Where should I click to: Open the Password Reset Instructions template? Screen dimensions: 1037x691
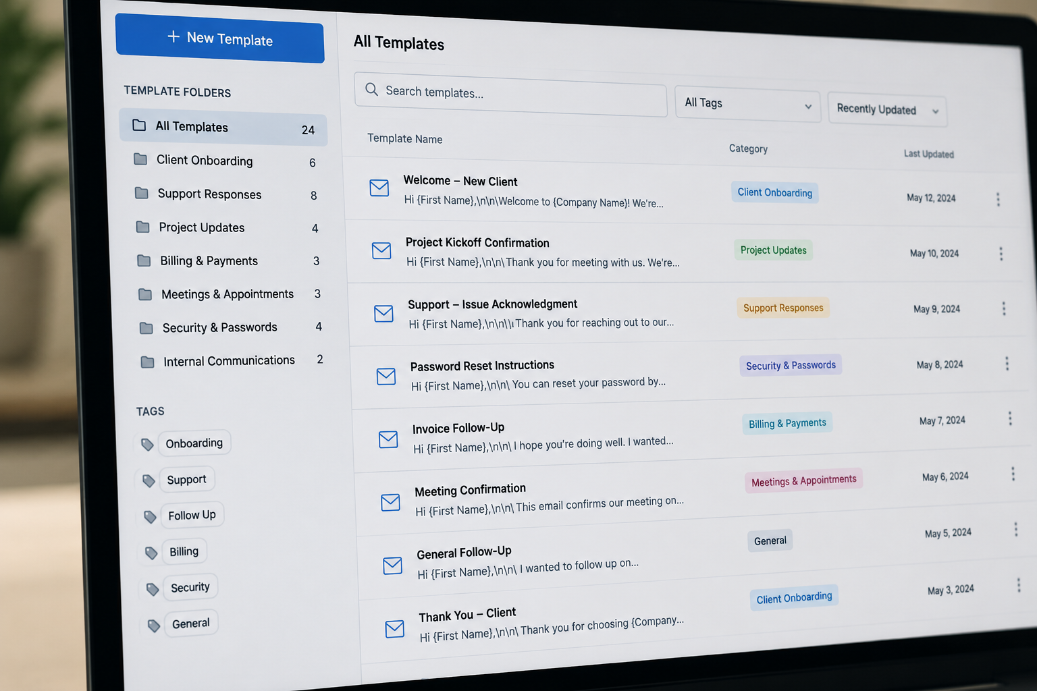482,366
